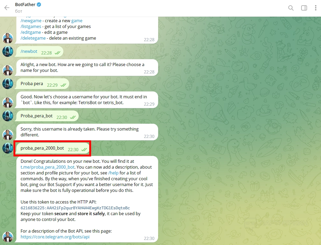Click the /listgames command link
The width and height of the screenshot is (321, 245).
[31, 26]
